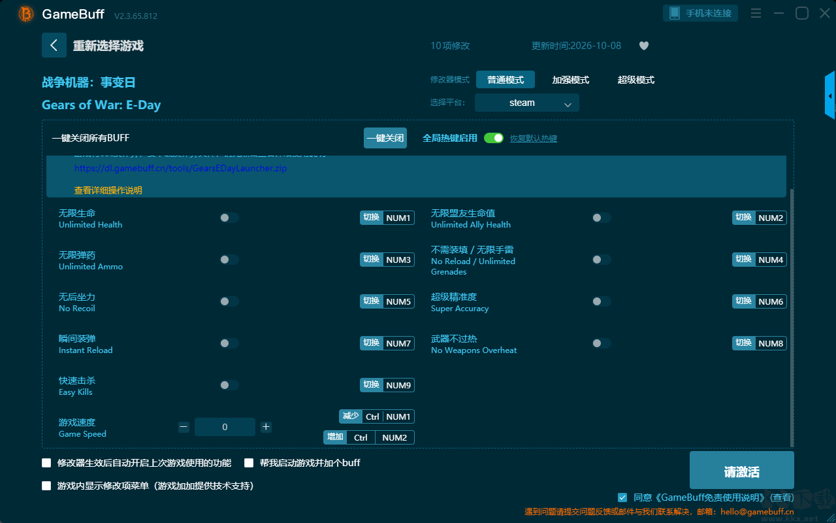836x523 pixels.
Task: Click 恢复默认热键 link
Action: tap(534, 139)
